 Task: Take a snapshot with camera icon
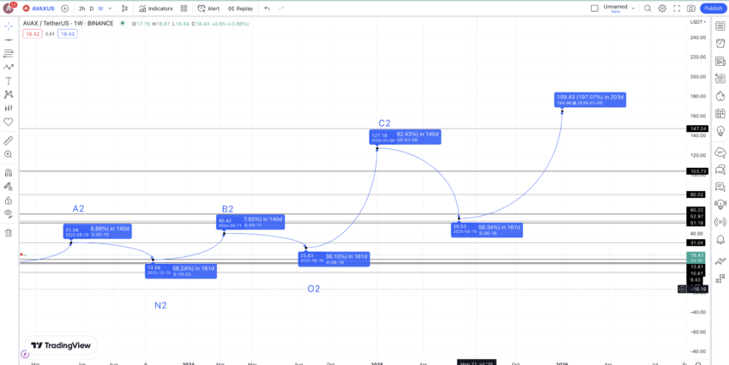pos(691,9)
